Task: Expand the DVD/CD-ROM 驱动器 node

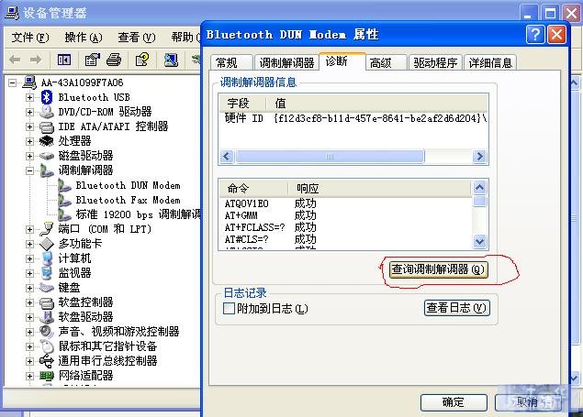Action: (x=29, y=112)
